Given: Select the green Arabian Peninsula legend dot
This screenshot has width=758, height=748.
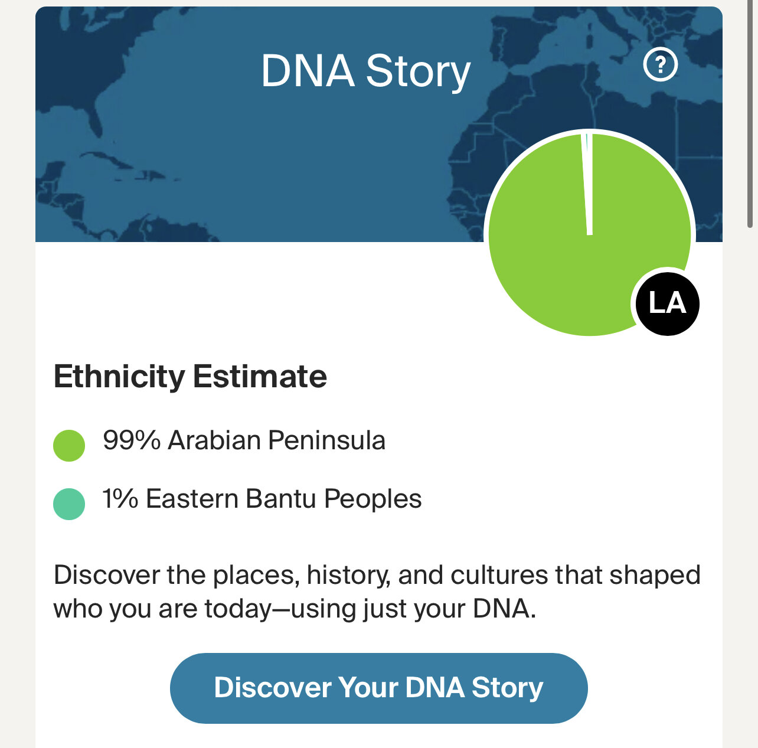Looking at the screenshot, I should (67, 444).
